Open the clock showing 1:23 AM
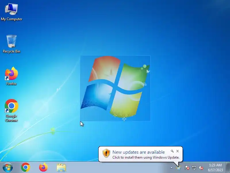The width and height of the screenshot is (230, 173). (215, 168)
